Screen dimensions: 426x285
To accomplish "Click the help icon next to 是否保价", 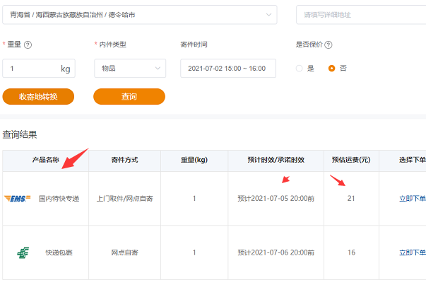I will tap(329, 45).
